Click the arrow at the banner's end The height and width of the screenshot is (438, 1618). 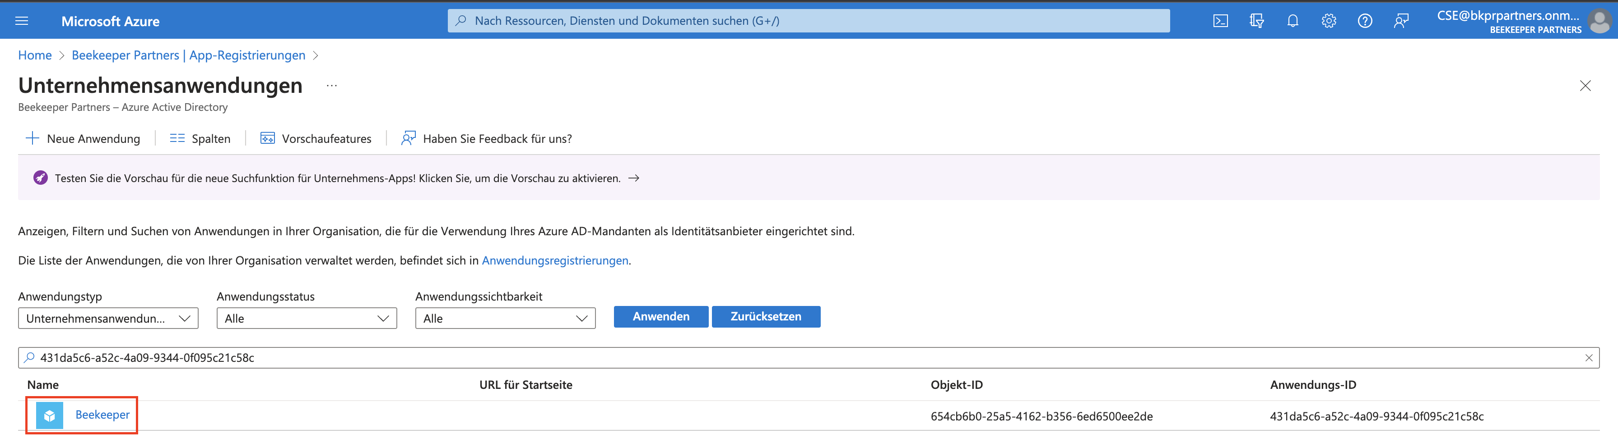click(634, 178)
